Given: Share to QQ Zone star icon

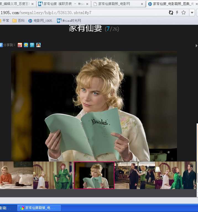Looking at the screenshot, I should click(x=26, y=45).
